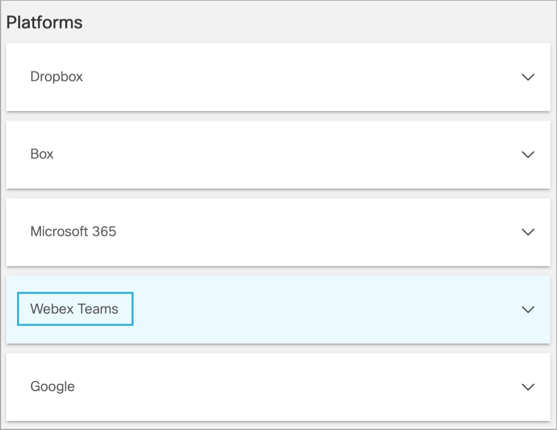Click the Box platform label
Screen dimensions: 557x430
point(42,154)
